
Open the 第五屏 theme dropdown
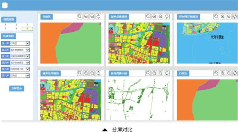click(28, 69)
